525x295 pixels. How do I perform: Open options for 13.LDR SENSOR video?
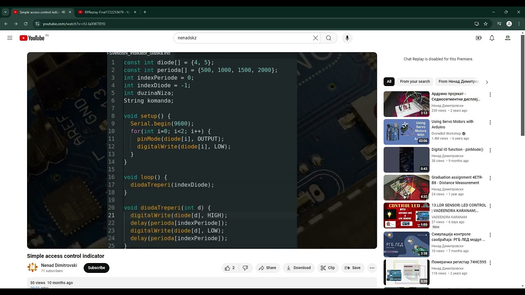point(490,206)
